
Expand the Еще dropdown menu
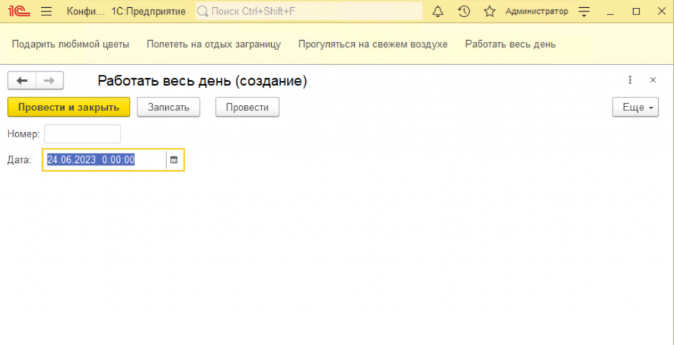pos(635,107)
